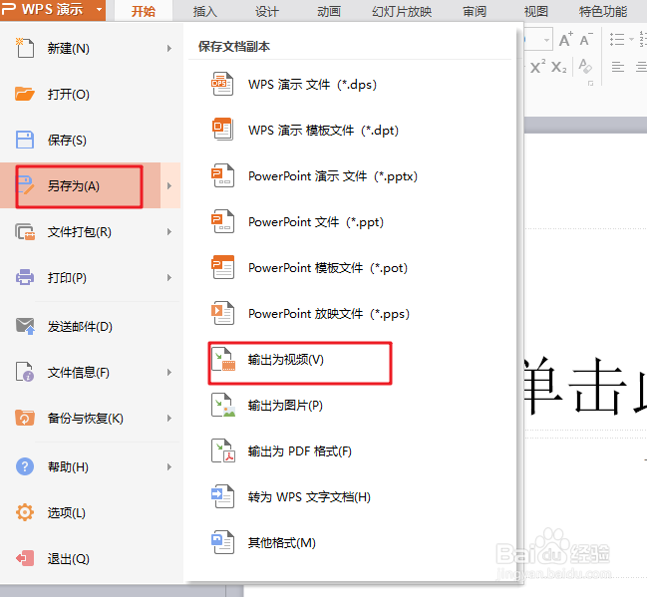
Task: Select PowerPoint 演示 文件 (*.pptx) format
Action: point(333,176)
